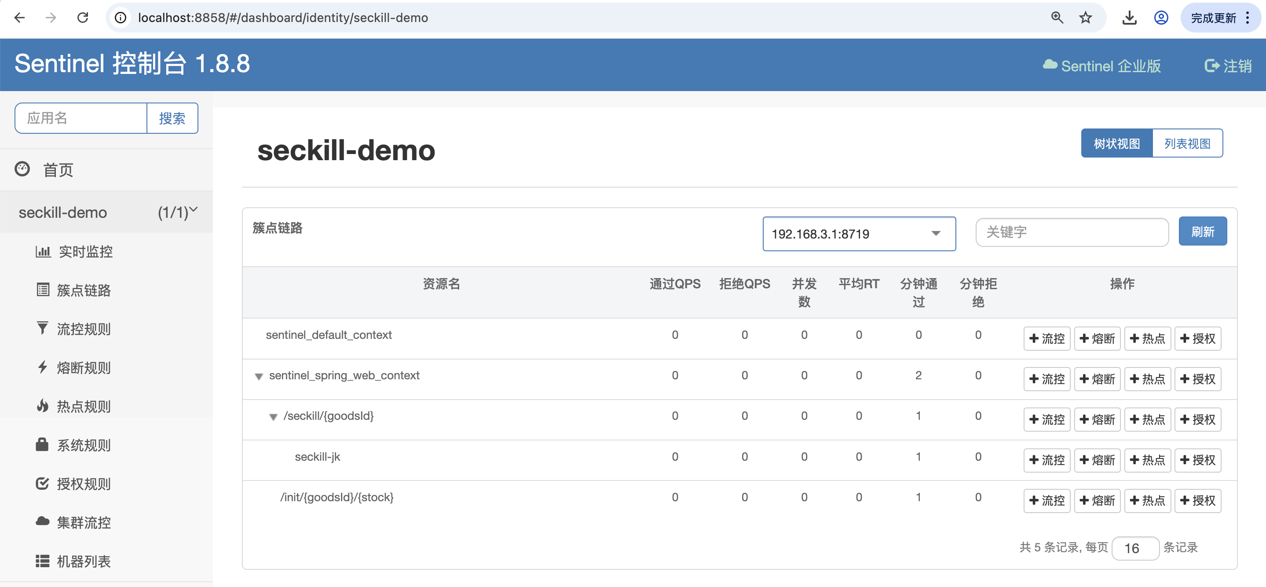Click the lock icon for 系统规则
The height and width of the screenshot is (587, 1266).
(42, 444)
